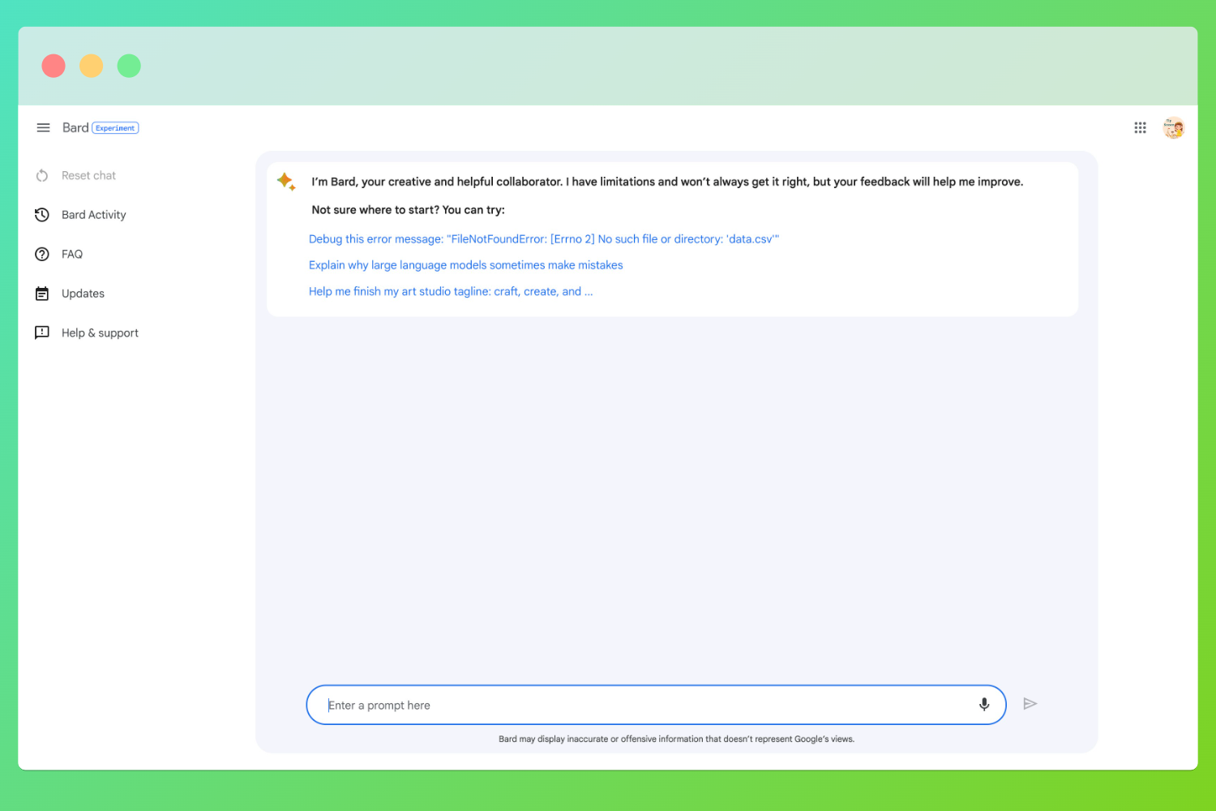Click the FAQ question mark icon
Screen dimensions: 1216x811
coord(42,255)
